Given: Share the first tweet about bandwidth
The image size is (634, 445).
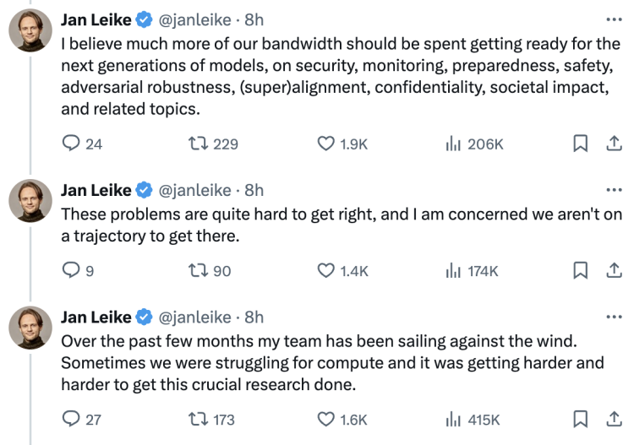Looking at the screenshot, I should [x=614, y=144].
